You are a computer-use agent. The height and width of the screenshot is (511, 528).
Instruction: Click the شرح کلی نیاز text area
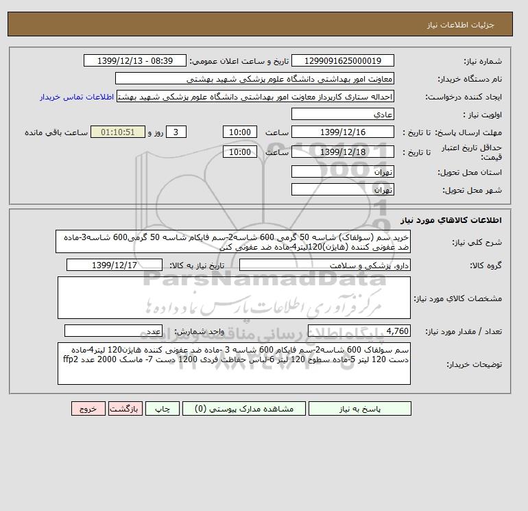coord(233,241)
